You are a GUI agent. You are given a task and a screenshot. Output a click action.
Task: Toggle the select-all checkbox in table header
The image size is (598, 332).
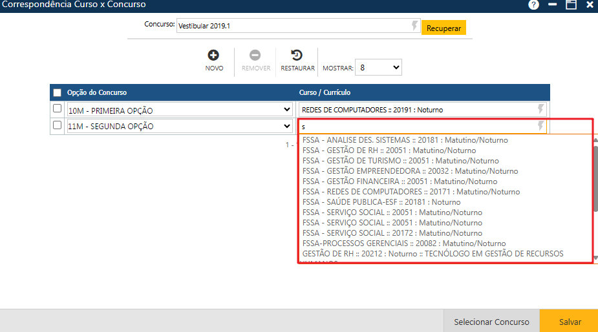tap(57, 92)
